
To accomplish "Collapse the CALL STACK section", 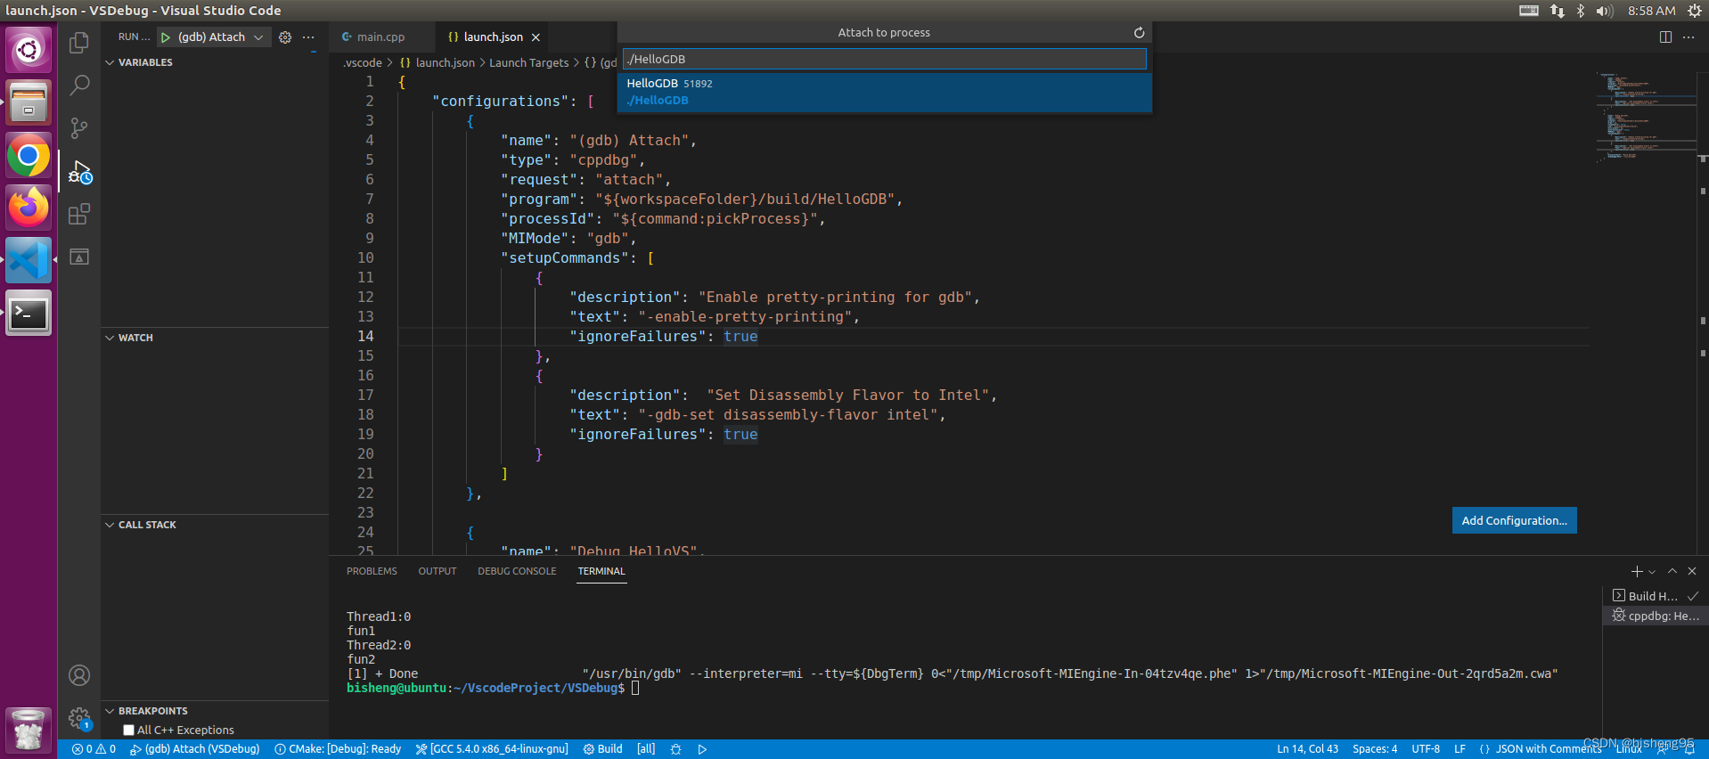I will [110, 525].
